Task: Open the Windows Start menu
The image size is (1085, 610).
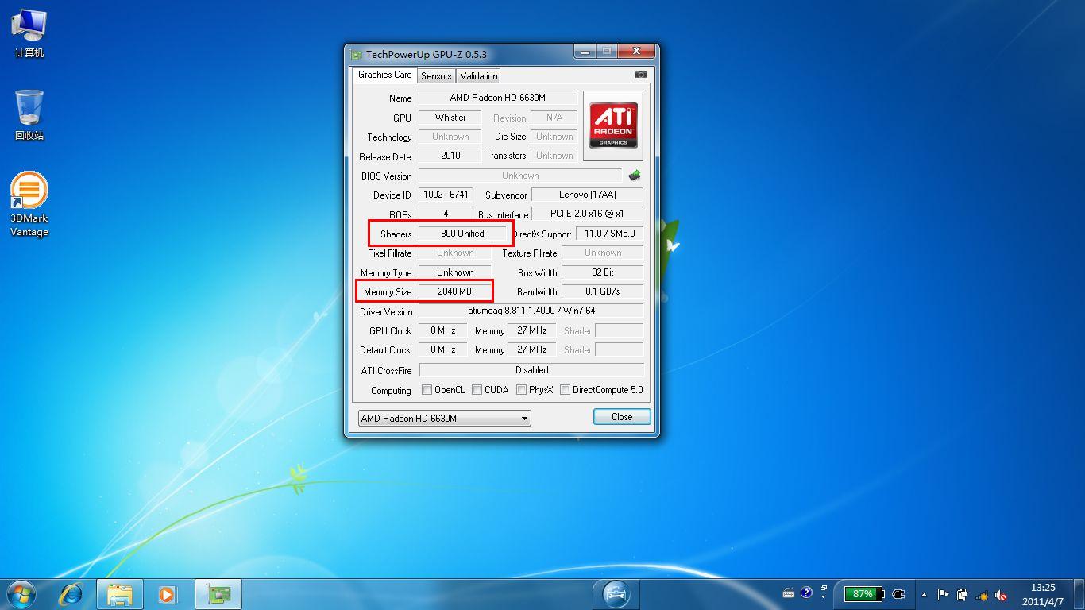Action: (21, 593)
